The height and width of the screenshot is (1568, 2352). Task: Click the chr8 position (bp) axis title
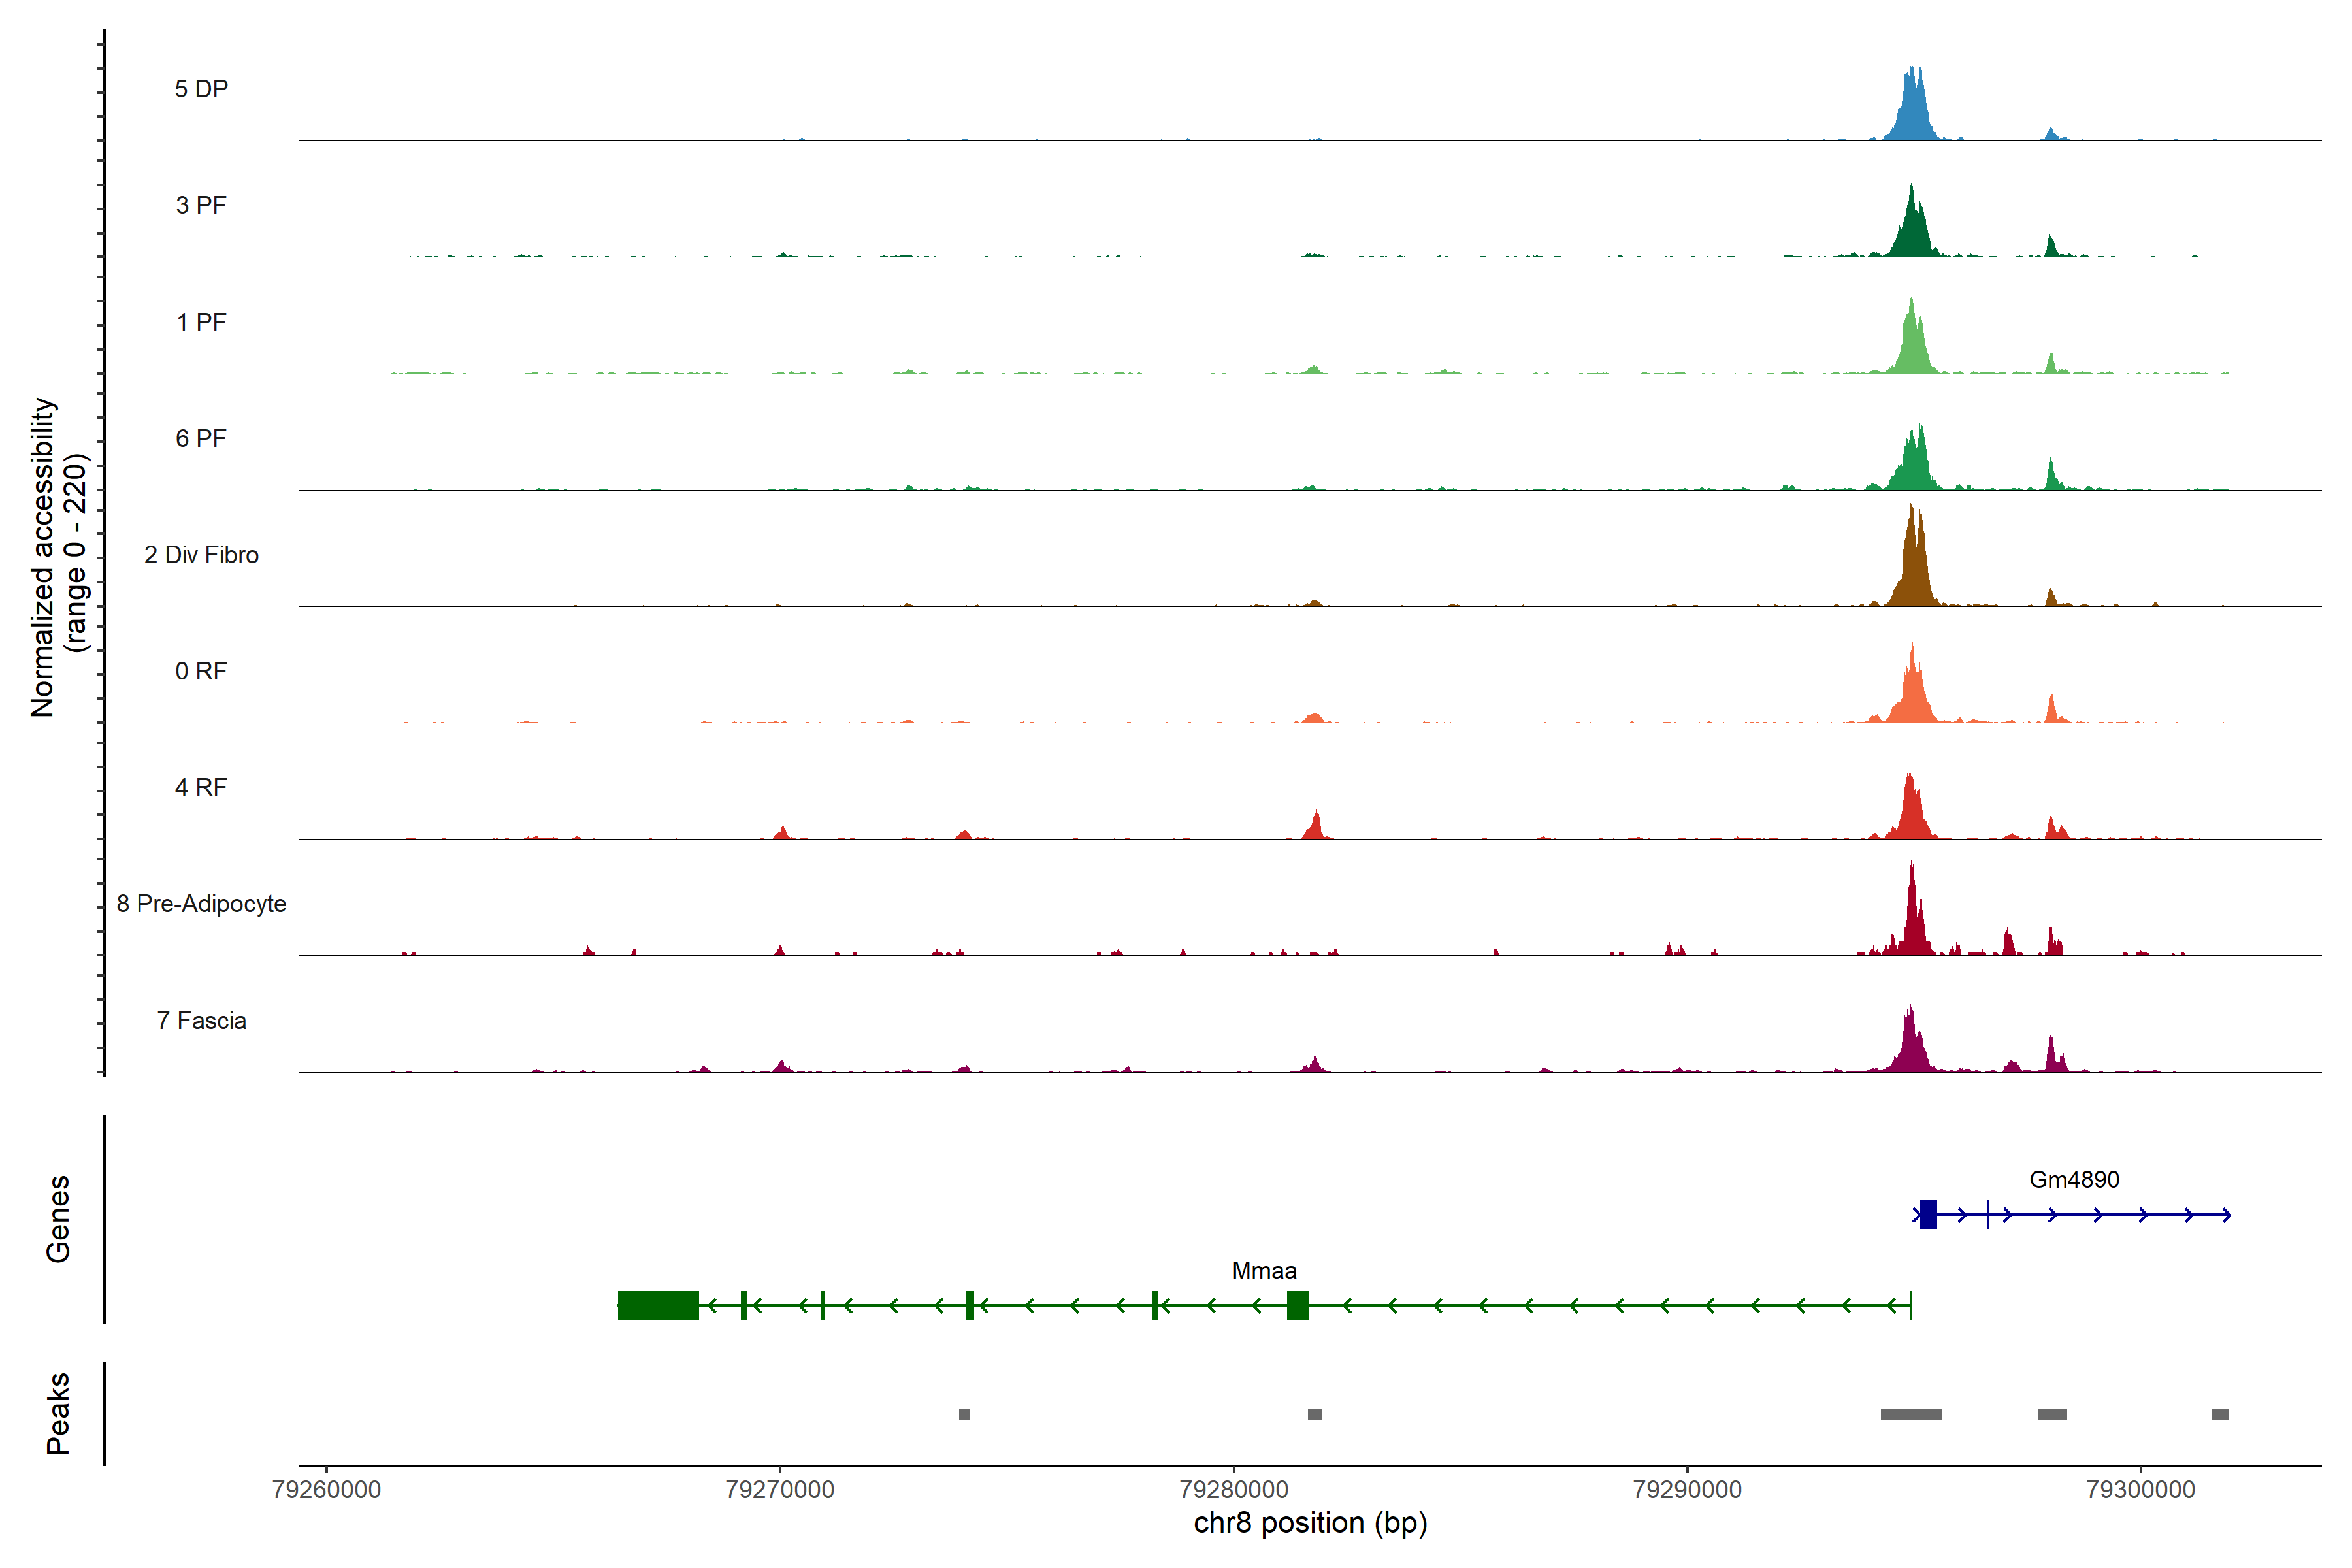tap(1310, 1523)
